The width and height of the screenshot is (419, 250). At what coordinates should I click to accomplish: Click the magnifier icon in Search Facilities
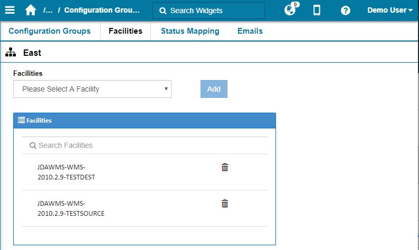(x=33, y=145)
